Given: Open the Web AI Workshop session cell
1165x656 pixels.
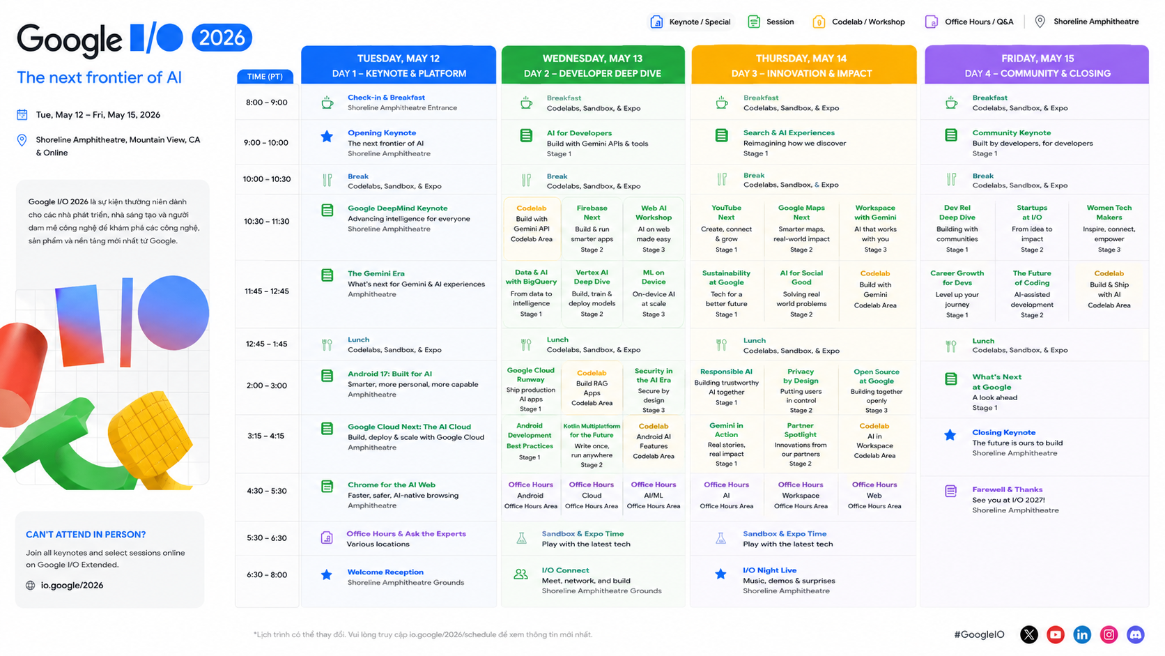Looking at the screenshot, I should 654,228.
